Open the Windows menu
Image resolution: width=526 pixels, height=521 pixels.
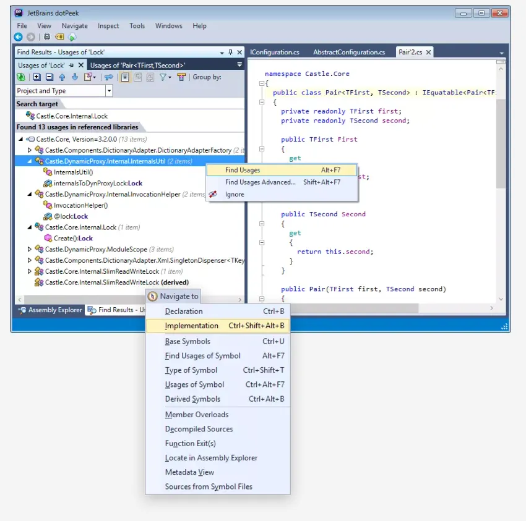tap(169, 26)
